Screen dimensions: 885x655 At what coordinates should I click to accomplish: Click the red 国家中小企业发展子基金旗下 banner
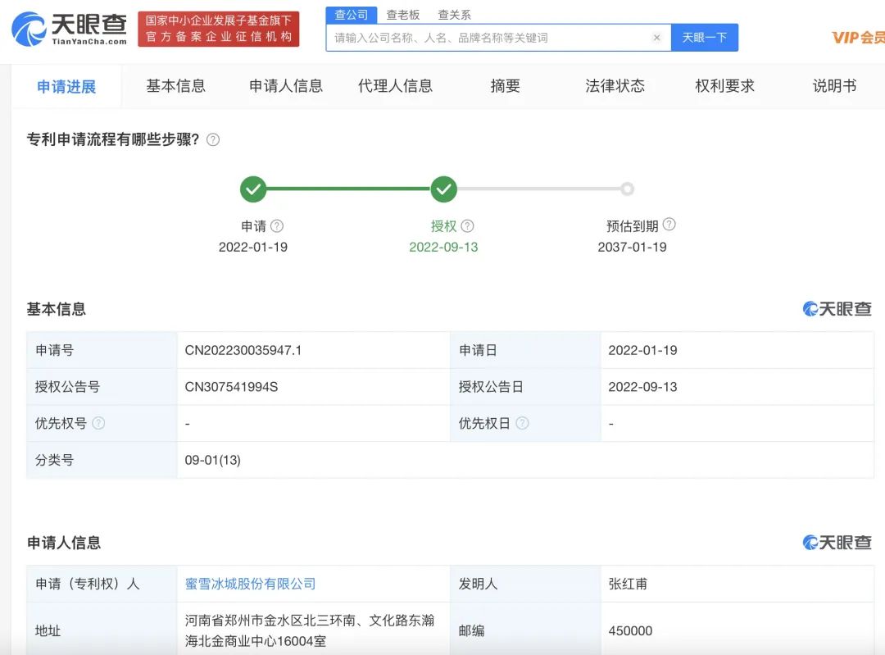tap(219, 29)
